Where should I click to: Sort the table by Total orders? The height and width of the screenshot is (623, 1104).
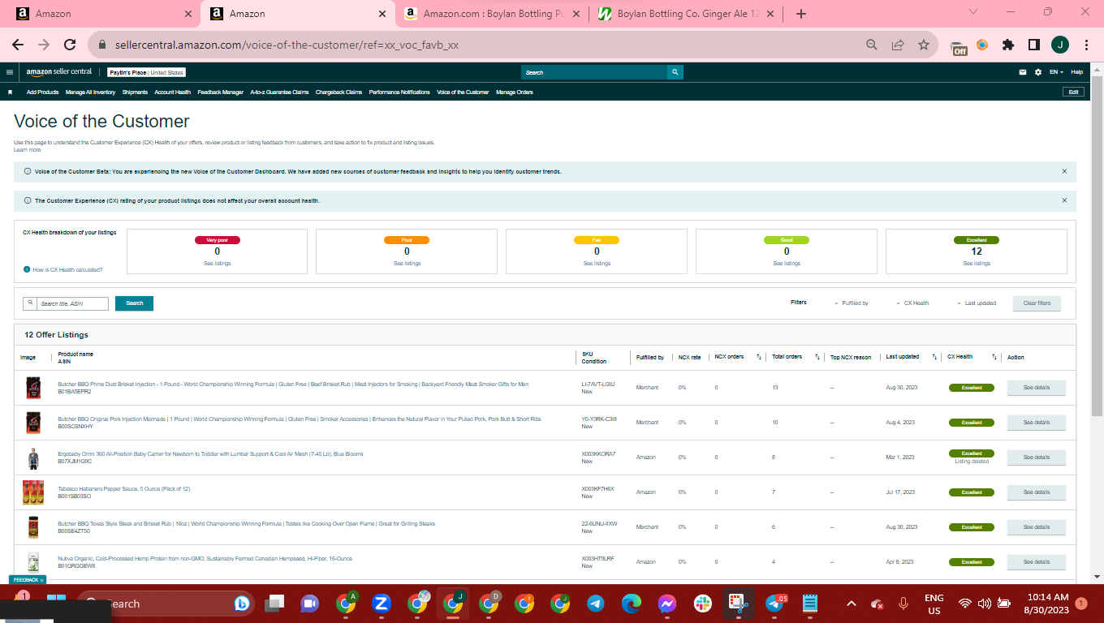click(x=817, y=357)
